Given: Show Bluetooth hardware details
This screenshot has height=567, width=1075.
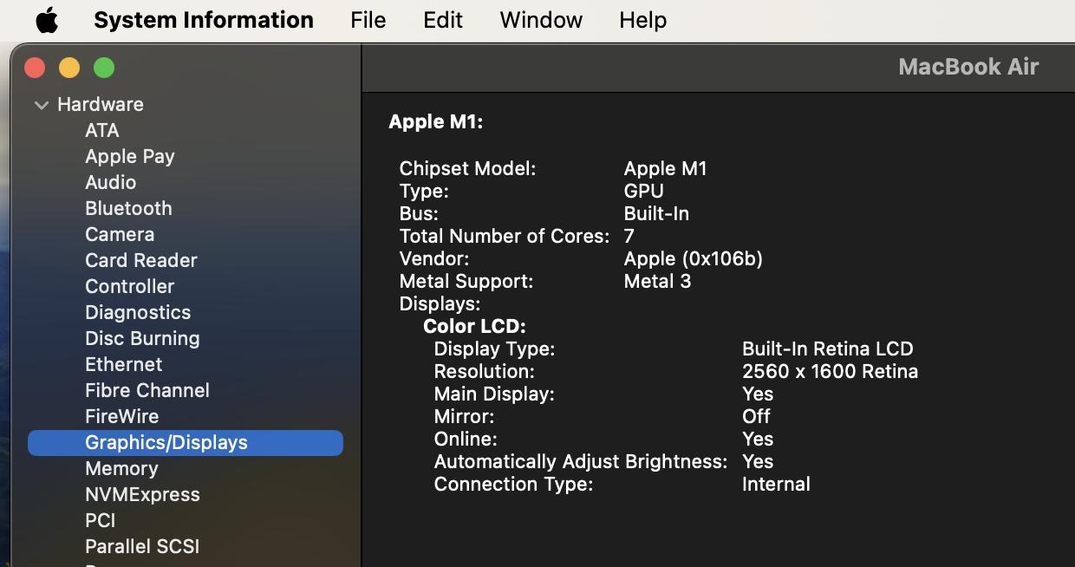Looking at the screenshot, I should click(128, 208).
